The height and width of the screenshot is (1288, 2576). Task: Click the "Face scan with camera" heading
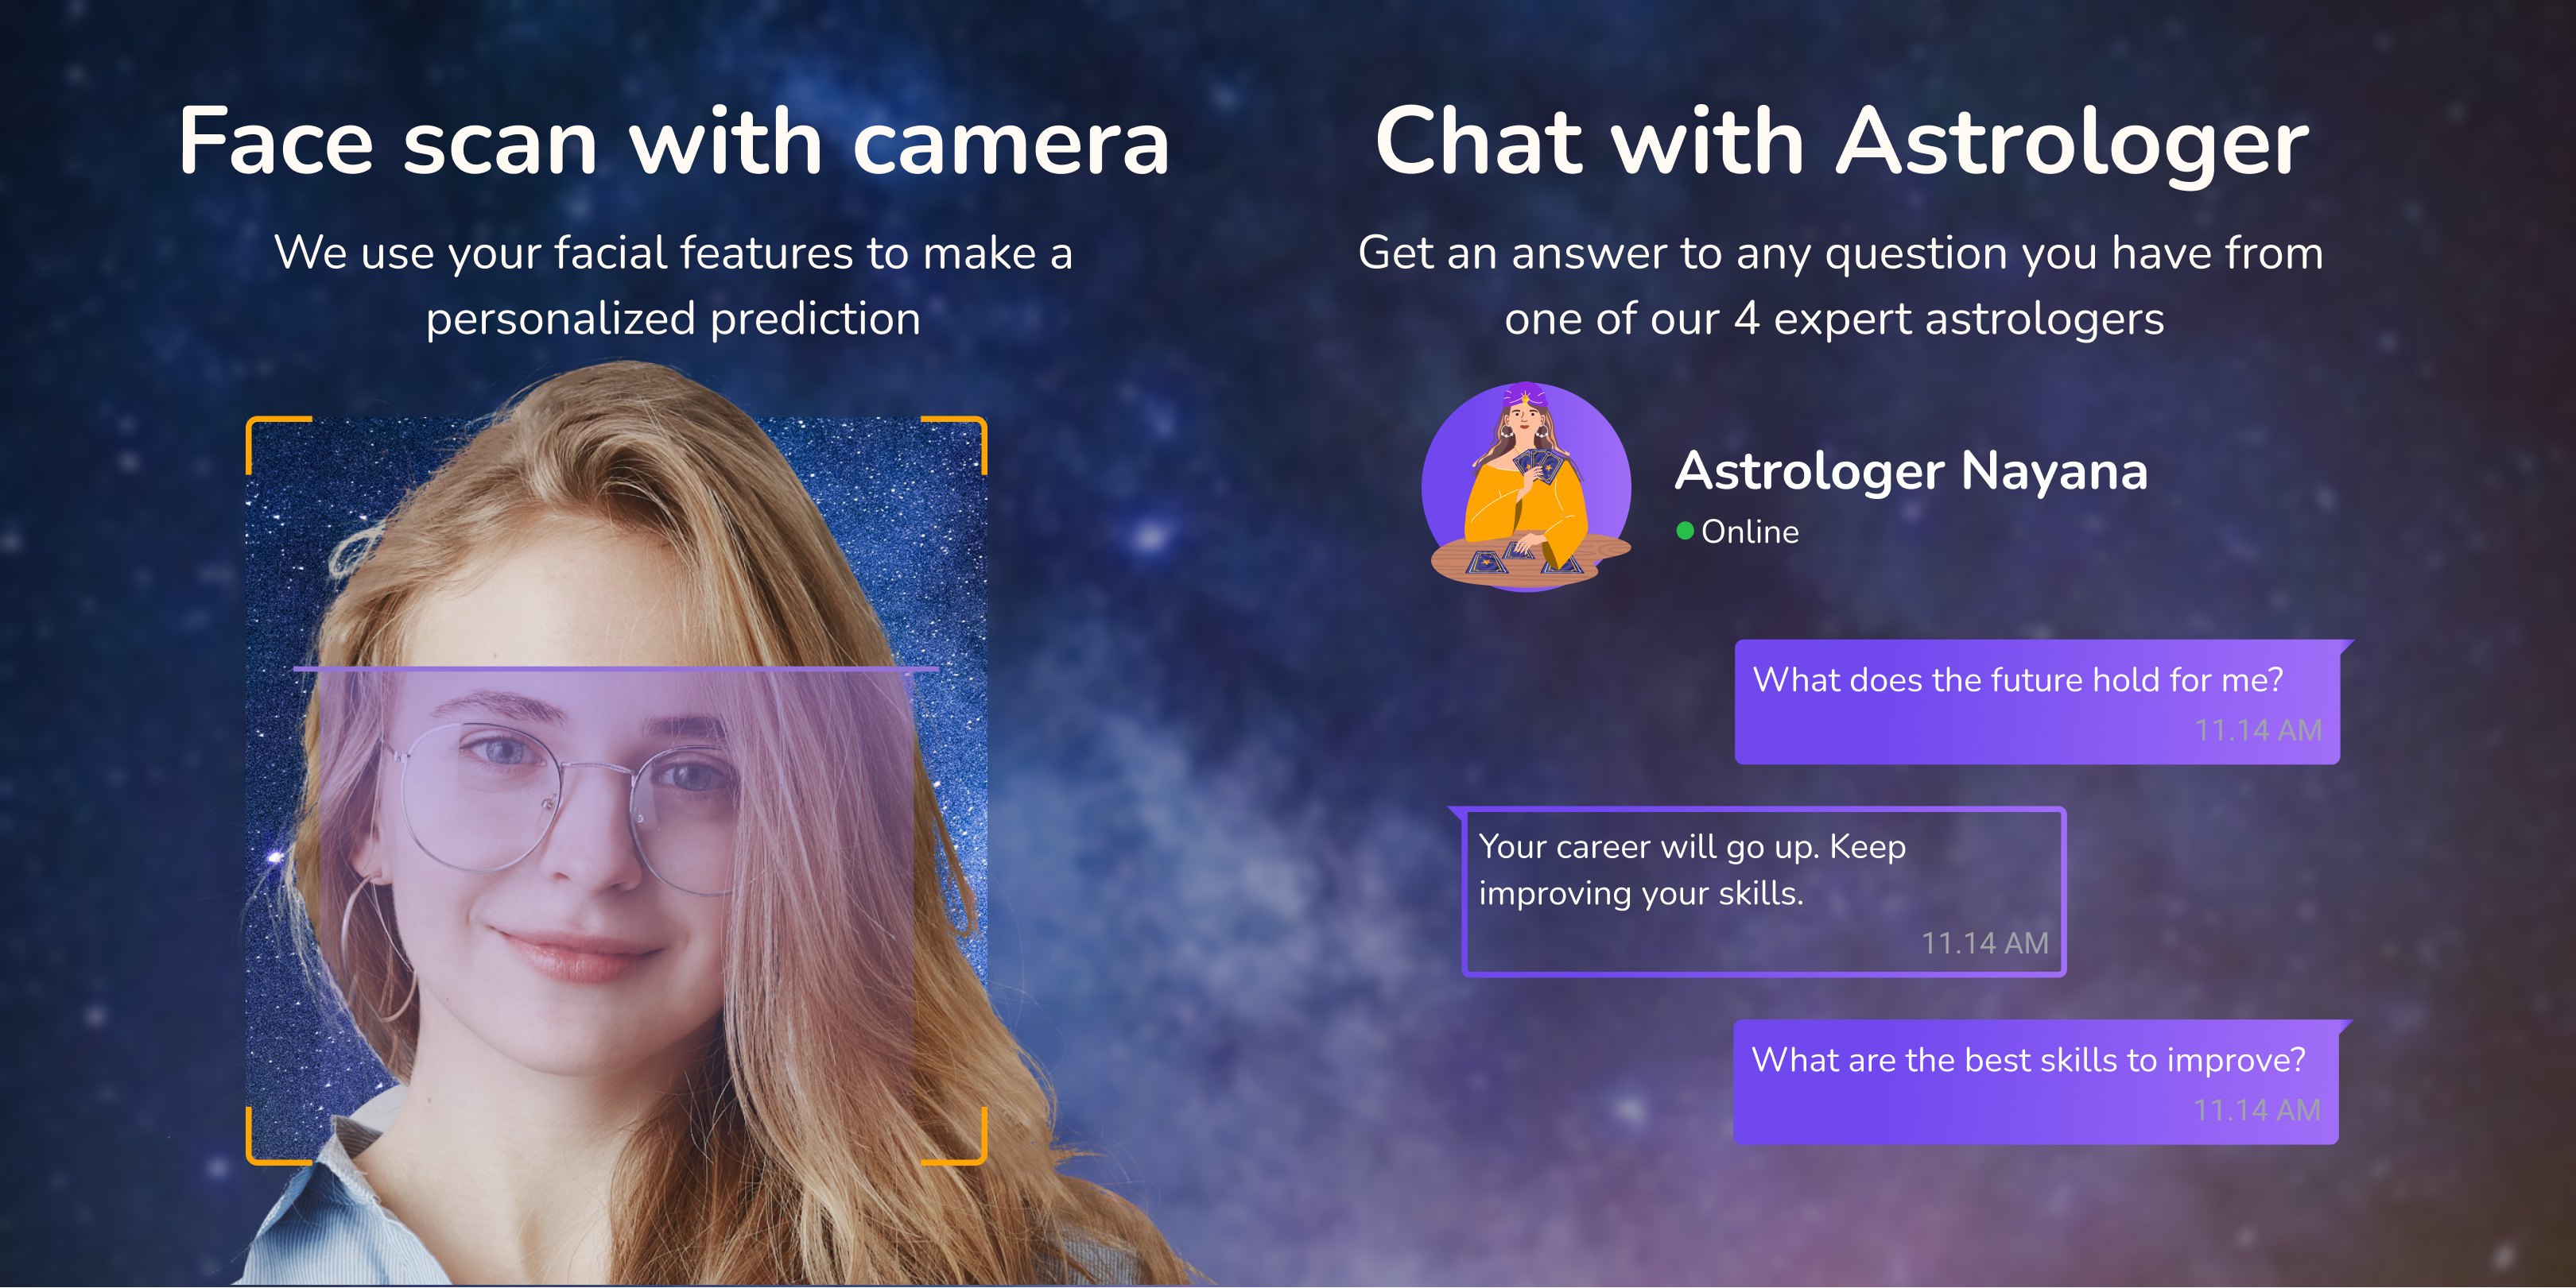click(674, 142)
